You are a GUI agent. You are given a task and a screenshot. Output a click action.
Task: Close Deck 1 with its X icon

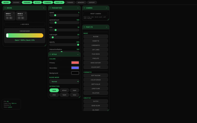click(14, 13)
